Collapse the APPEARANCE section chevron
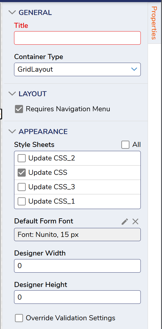The width and height of the screenshot is (162, 329). pyautogui.click(x=12, y=132)
